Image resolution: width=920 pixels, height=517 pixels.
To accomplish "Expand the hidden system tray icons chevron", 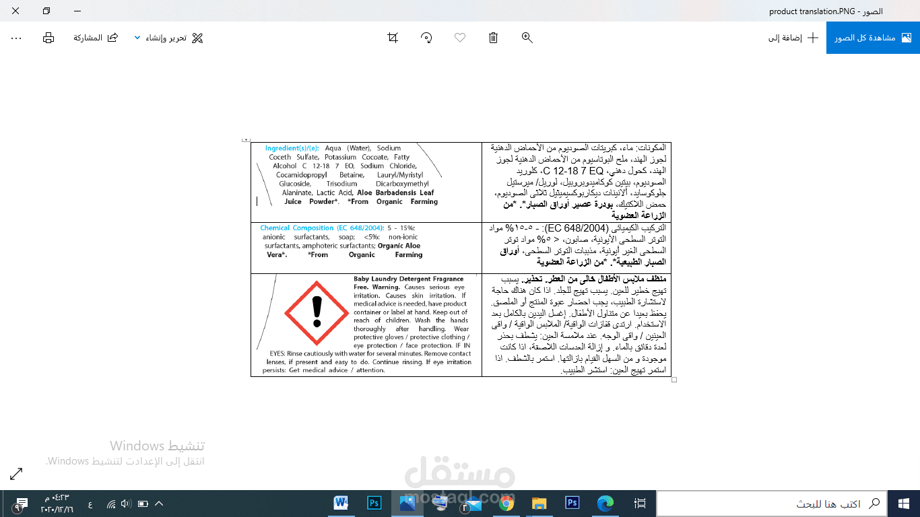I will pos(160,504).
